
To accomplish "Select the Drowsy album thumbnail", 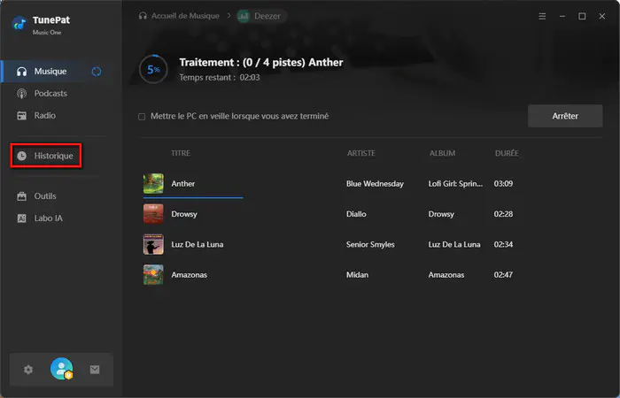I will [x=153, y=214].
